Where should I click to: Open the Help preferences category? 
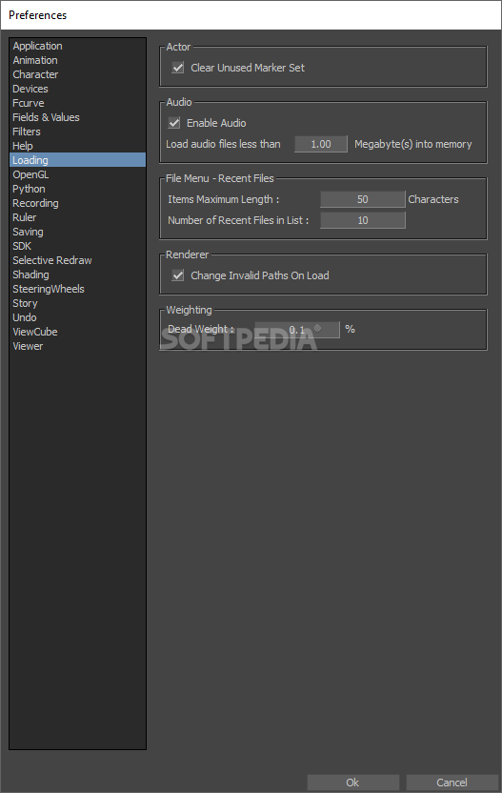point(77,146)
